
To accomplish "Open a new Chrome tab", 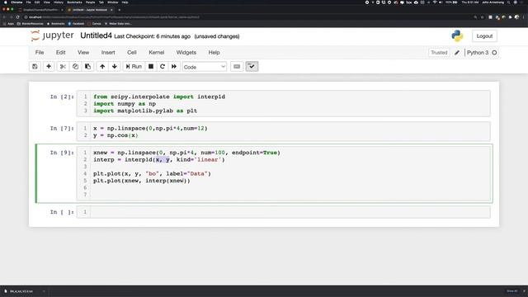I will 119,10.
